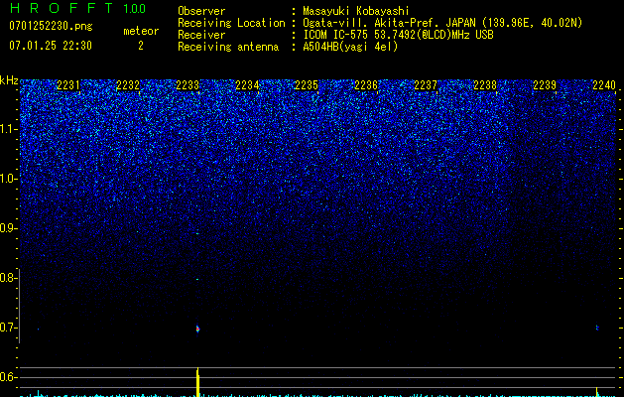Click the 2240 time marker label
The width and height of the screenshot is (624, 397).
click(604, 85)
